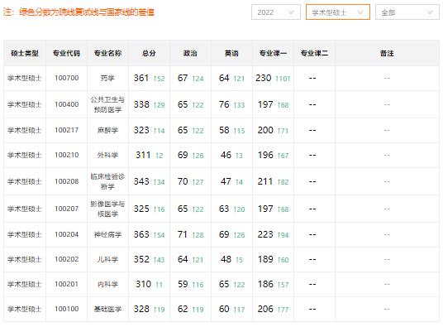
Task: Open the 全部 filter dropdown
Action: click(407, 12)
